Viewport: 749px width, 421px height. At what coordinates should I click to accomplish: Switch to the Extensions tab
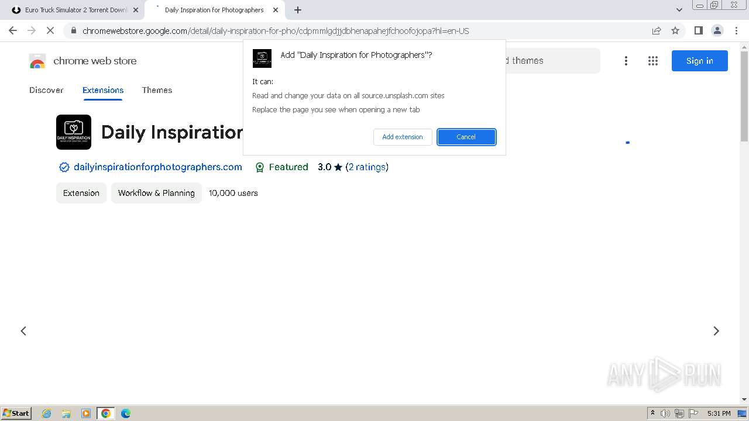click(103, 90)
